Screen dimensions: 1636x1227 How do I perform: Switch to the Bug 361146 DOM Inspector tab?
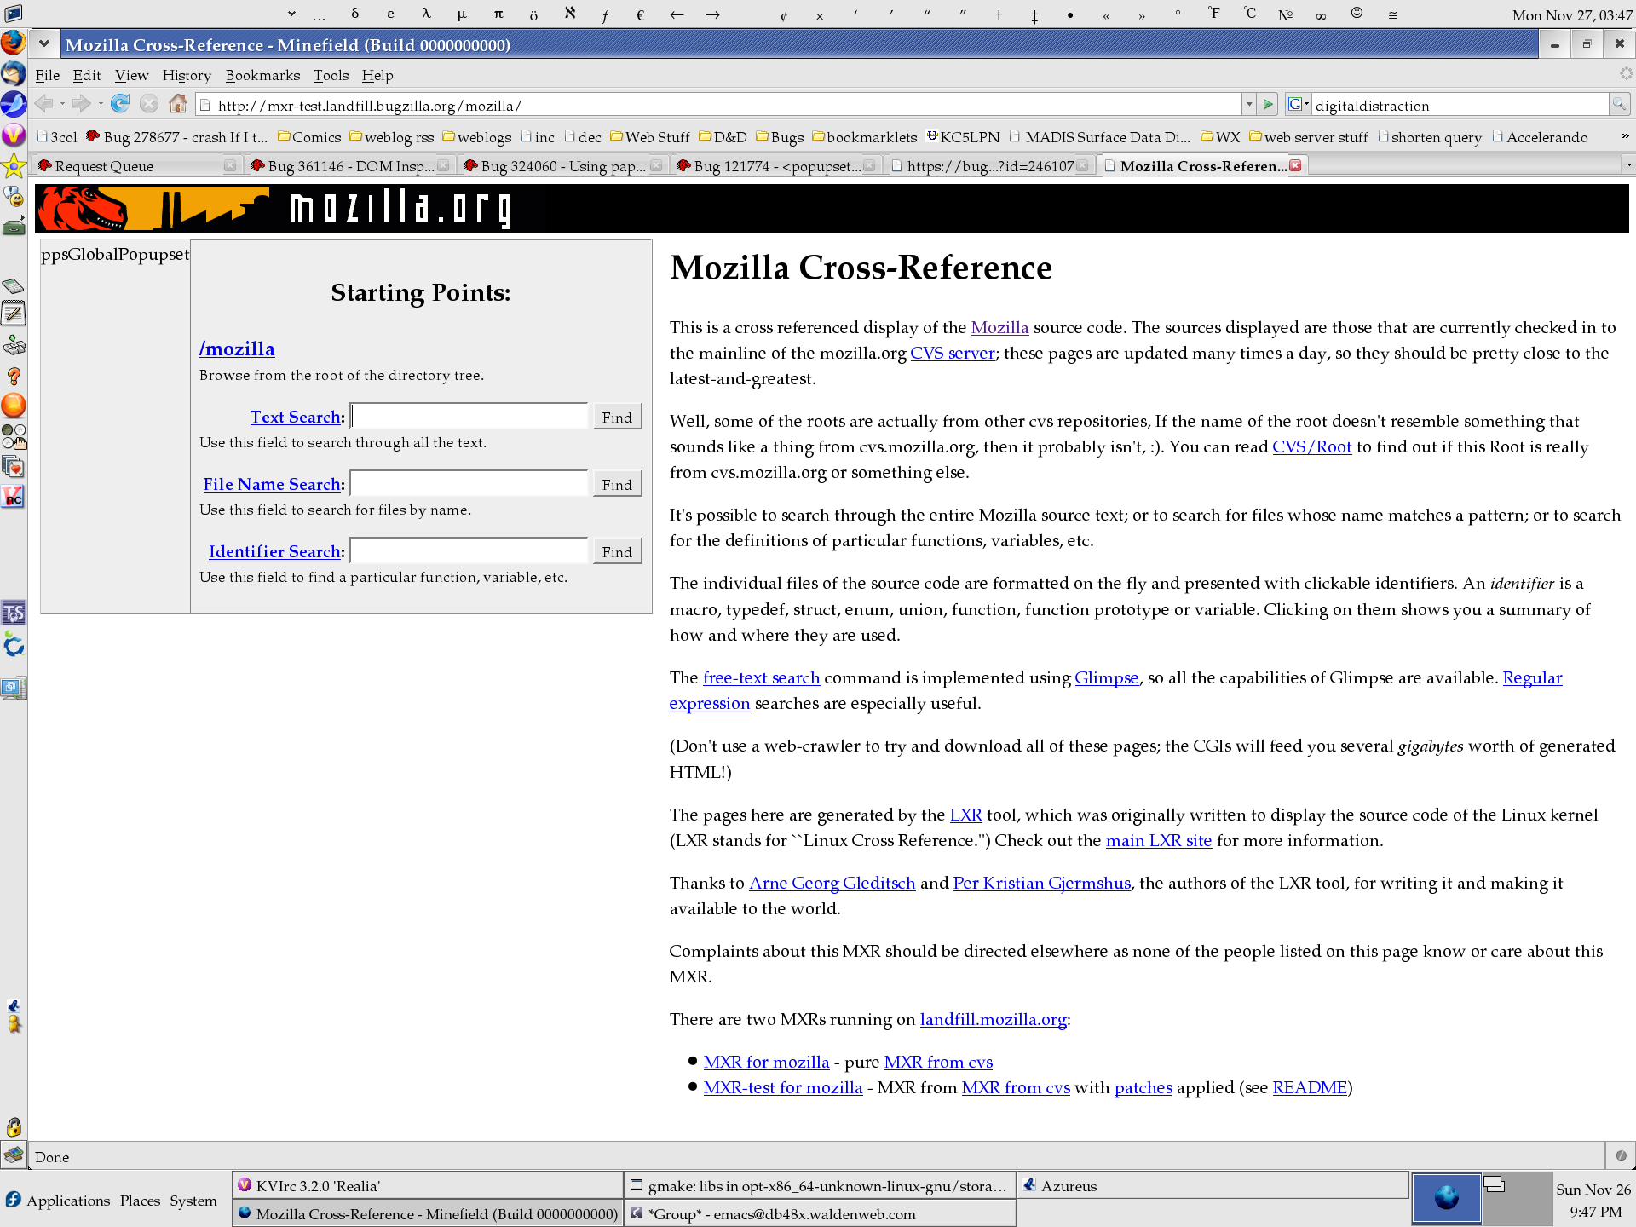pos(350,165)
